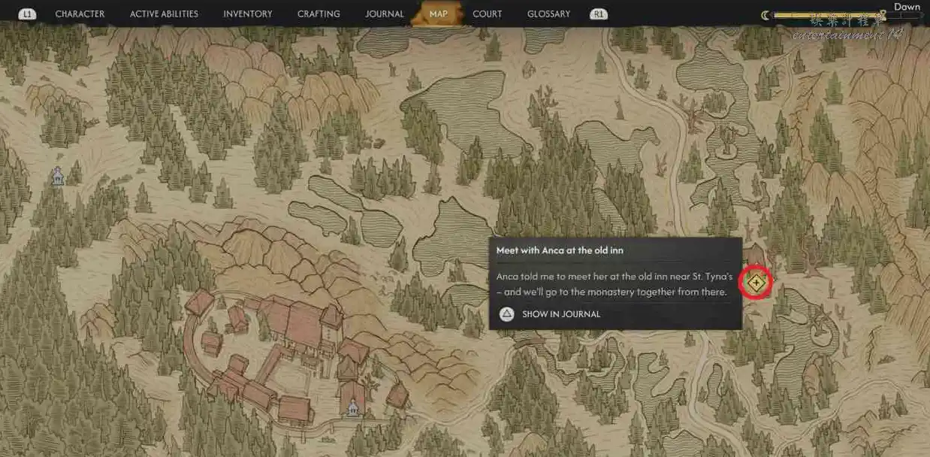The image size is (930, 457).
Task: Click the L1 previous tab icon
Action: tap(27, 14)
